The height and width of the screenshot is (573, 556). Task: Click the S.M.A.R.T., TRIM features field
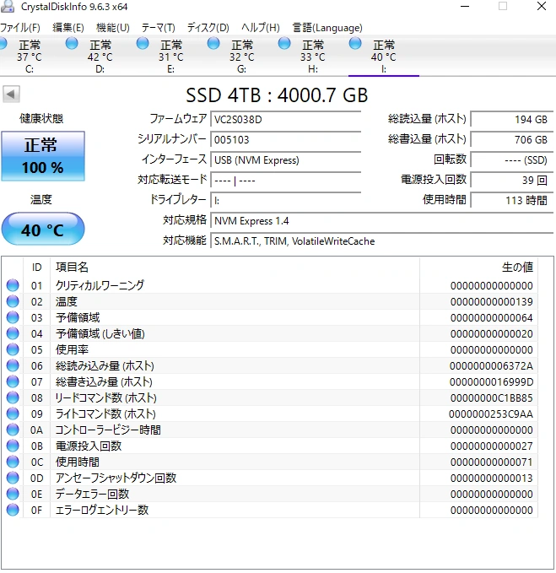point(382,241)
